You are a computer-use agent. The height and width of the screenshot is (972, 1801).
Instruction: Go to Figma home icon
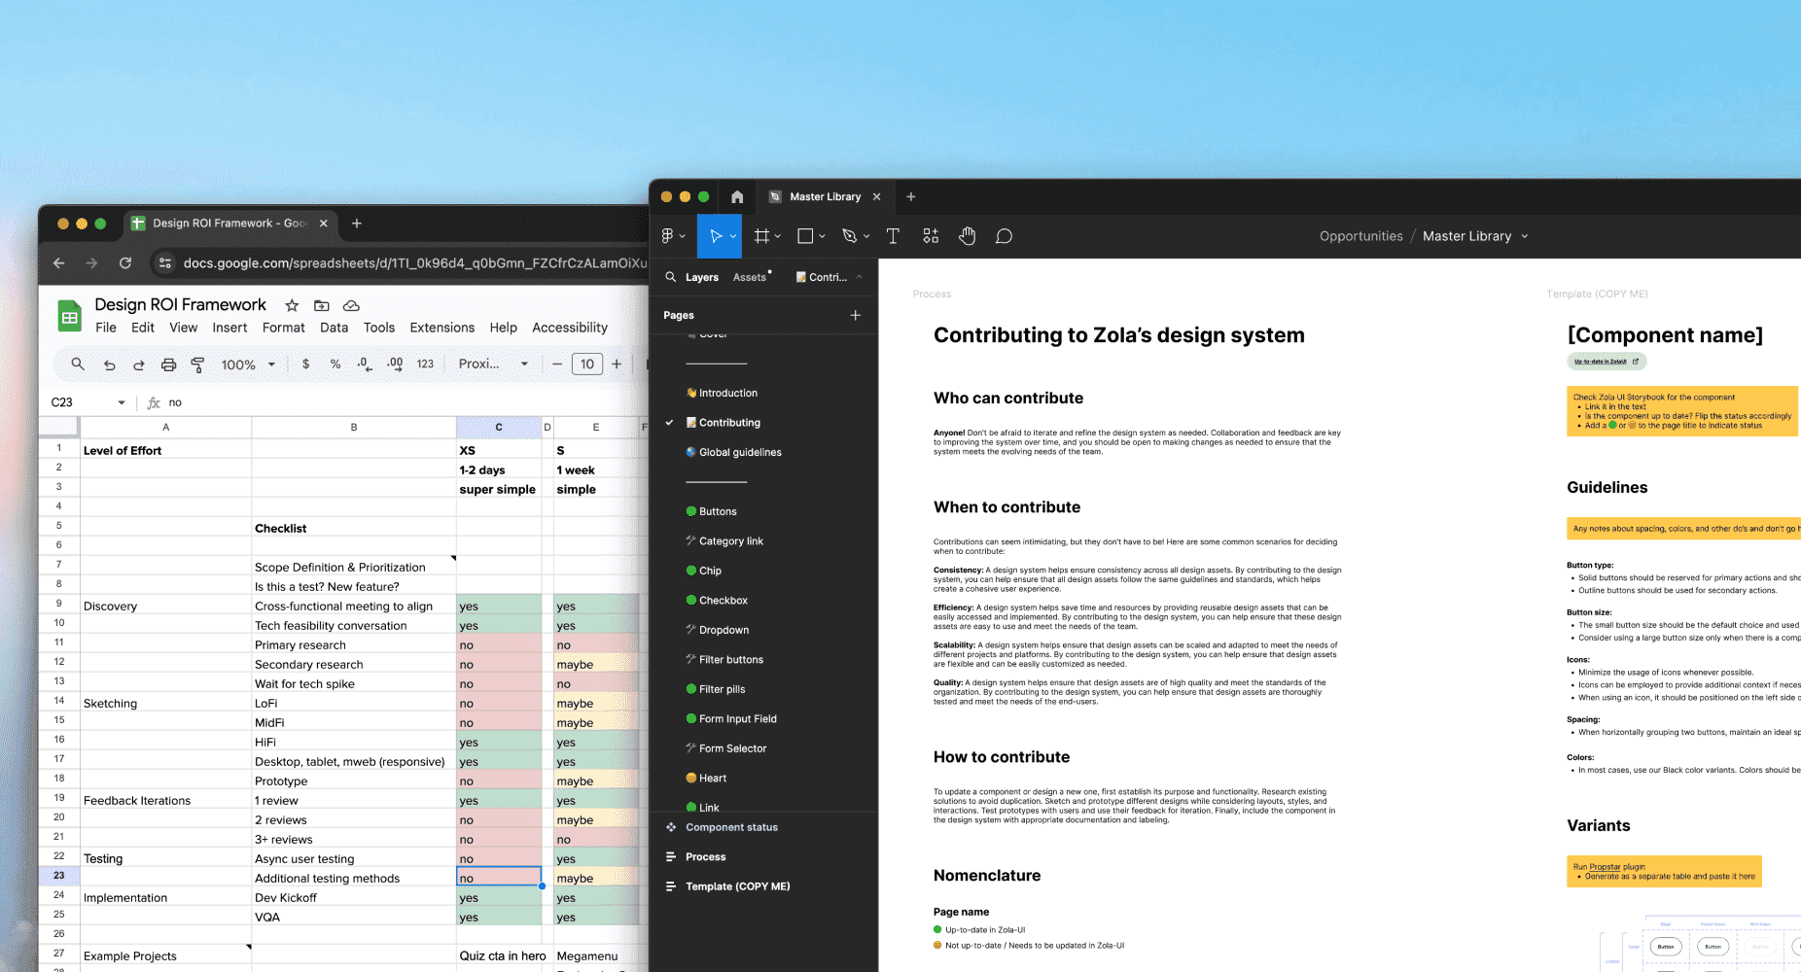click(x=737, y=196)
